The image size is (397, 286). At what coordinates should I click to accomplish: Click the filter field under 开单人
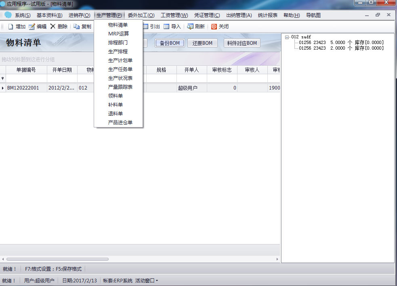tap(192, 78)
